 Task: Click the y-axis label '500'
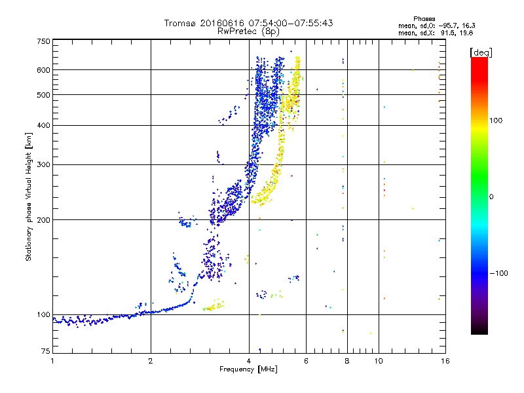pyautogui.click(x=43, y=95)
